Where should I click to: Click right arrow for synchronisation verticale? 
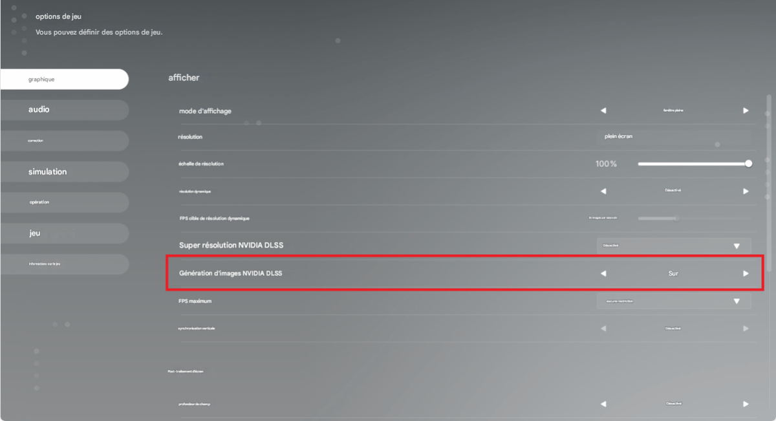click(746, 329)
